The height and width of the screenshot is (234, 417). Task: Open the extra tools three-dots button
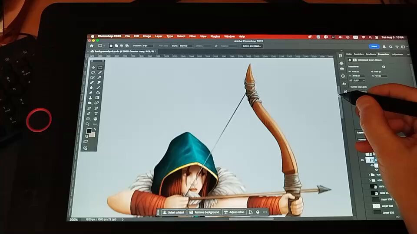(x=95, y=124)
